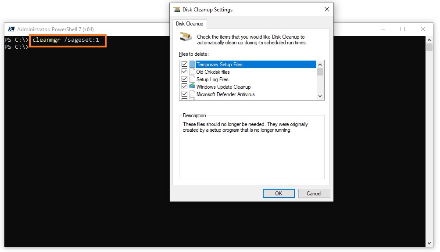Click files list scroll up arrow
The height and width of the screenshot is (252, 440).
(320, 65)
